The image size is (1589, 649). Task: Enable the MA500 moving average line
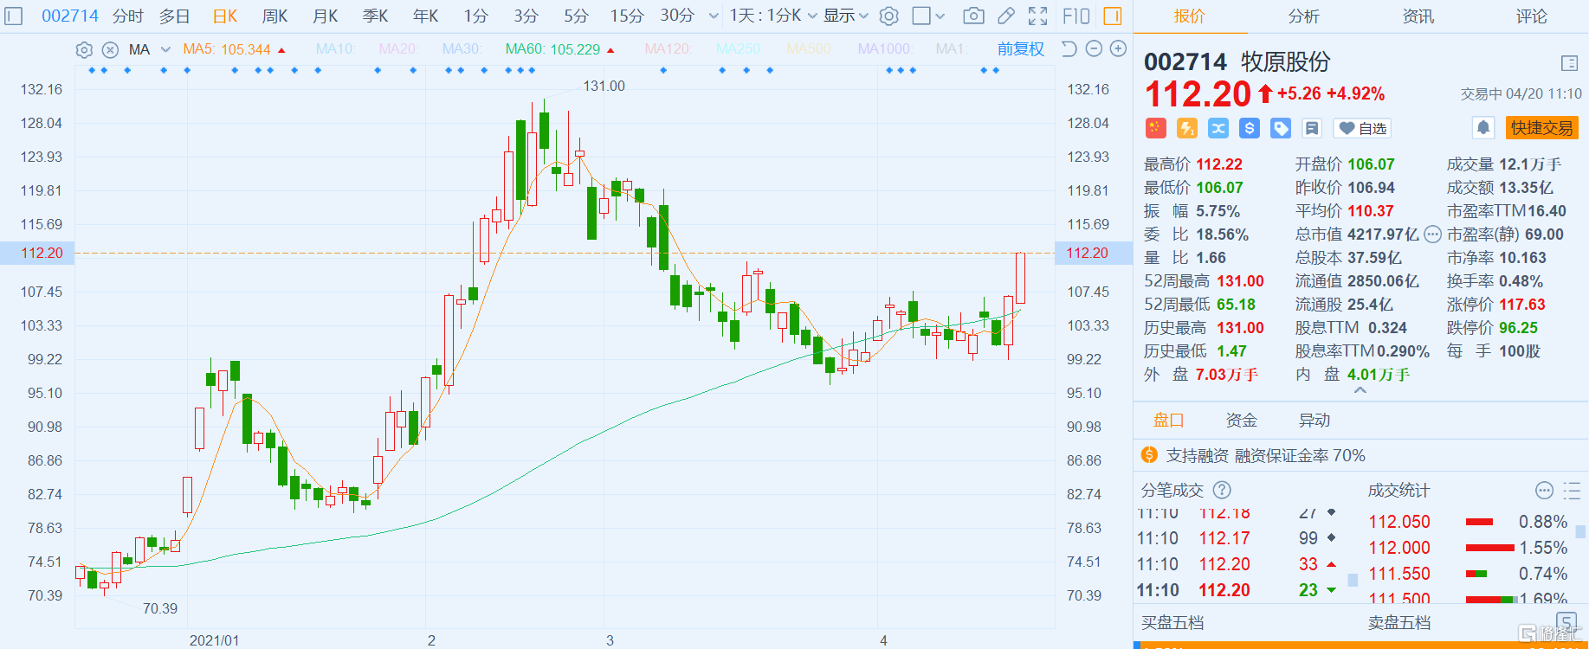click(x=809, y=49)
